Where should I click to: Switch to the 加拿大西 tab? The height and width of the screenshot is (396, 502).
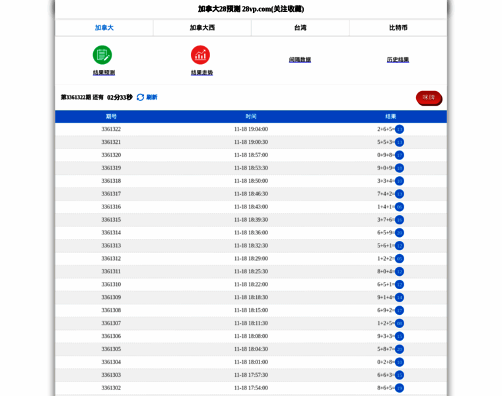(x=202, y=28)
